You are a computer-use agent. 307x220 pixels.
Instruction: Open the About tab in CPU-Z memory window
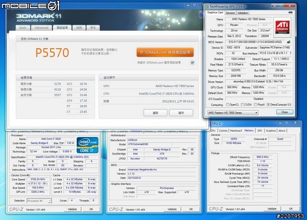tap(282, 131)
